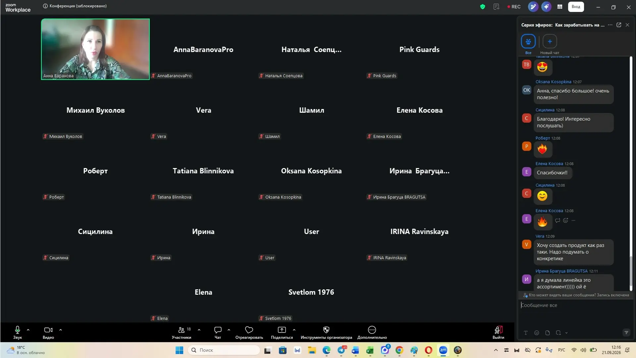Click the green encryption shield icon
Image resolution: width=636 pixels, height=358 pixels.
483,7
